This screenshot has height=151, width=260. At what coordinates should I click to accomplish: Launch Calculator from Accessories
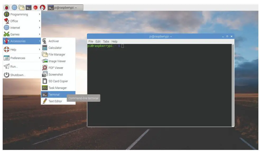[58, 48]
